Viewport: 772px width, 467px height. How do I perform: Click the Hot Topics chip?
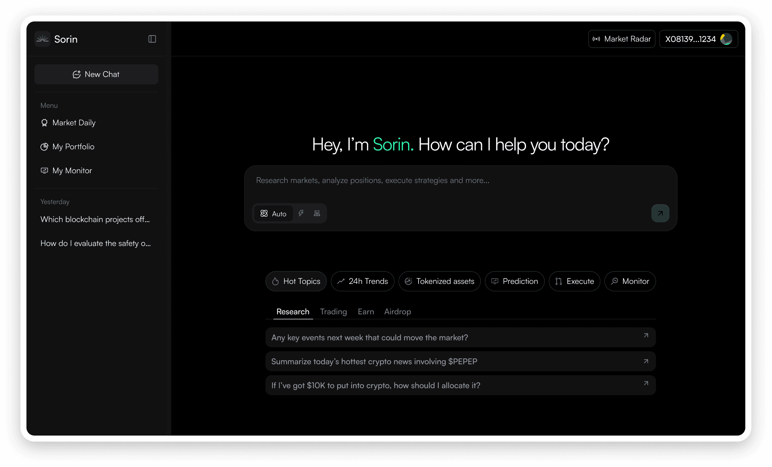(x=296, y=281)
